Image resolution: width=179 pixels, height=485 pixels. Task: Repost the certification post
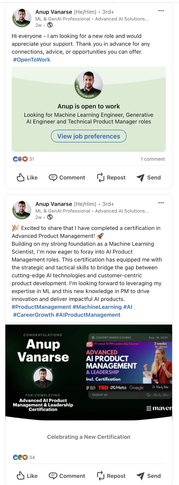click(111, 476)
